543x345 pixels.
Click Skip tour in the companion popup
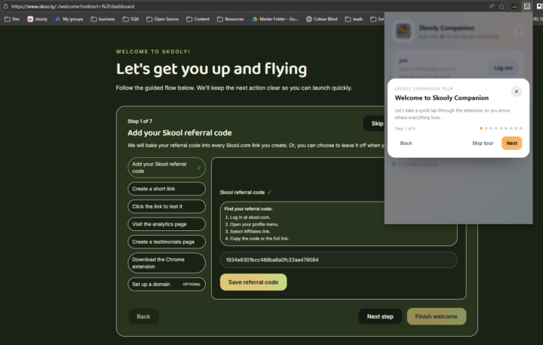(x=483, y=143)
